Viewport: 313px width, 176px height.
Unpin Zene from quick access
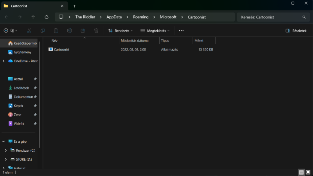pos(35,114)
